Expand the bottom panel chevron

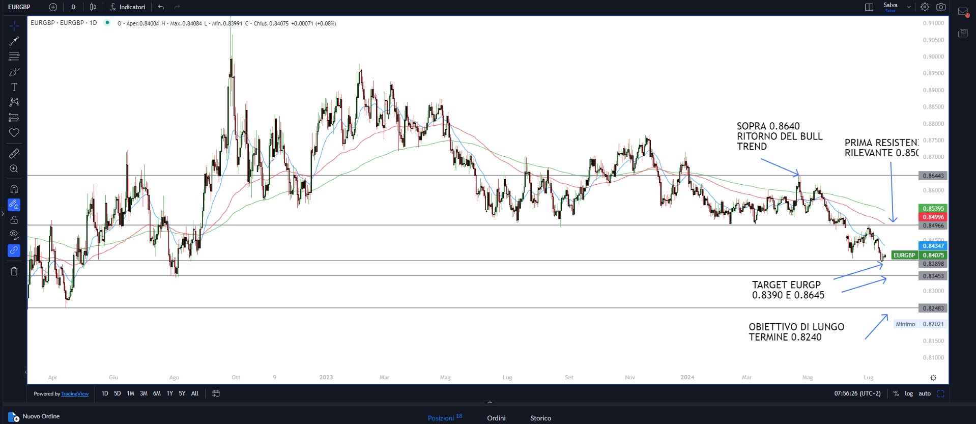pos(490,403)
